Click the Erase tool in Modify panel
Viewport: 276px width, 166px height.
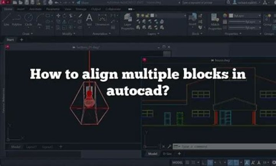(80, 16)
